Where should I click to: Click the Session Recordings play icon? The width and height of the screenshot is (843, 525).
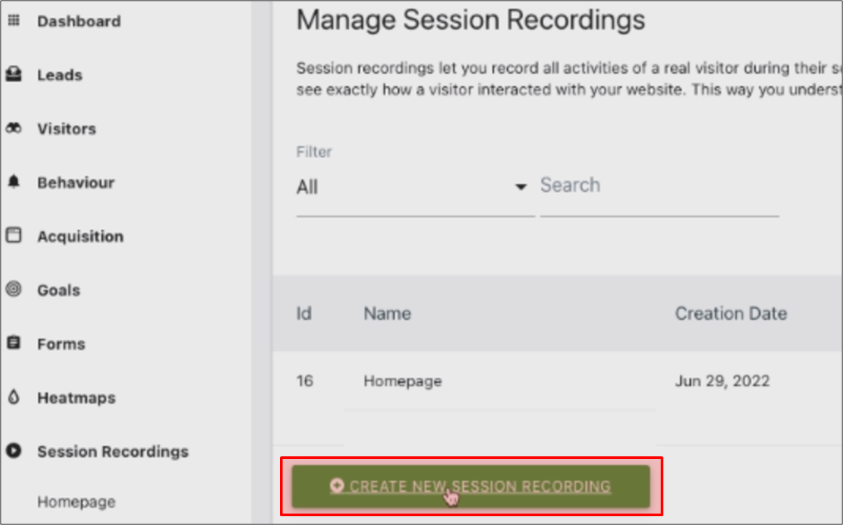pos(13,451)
